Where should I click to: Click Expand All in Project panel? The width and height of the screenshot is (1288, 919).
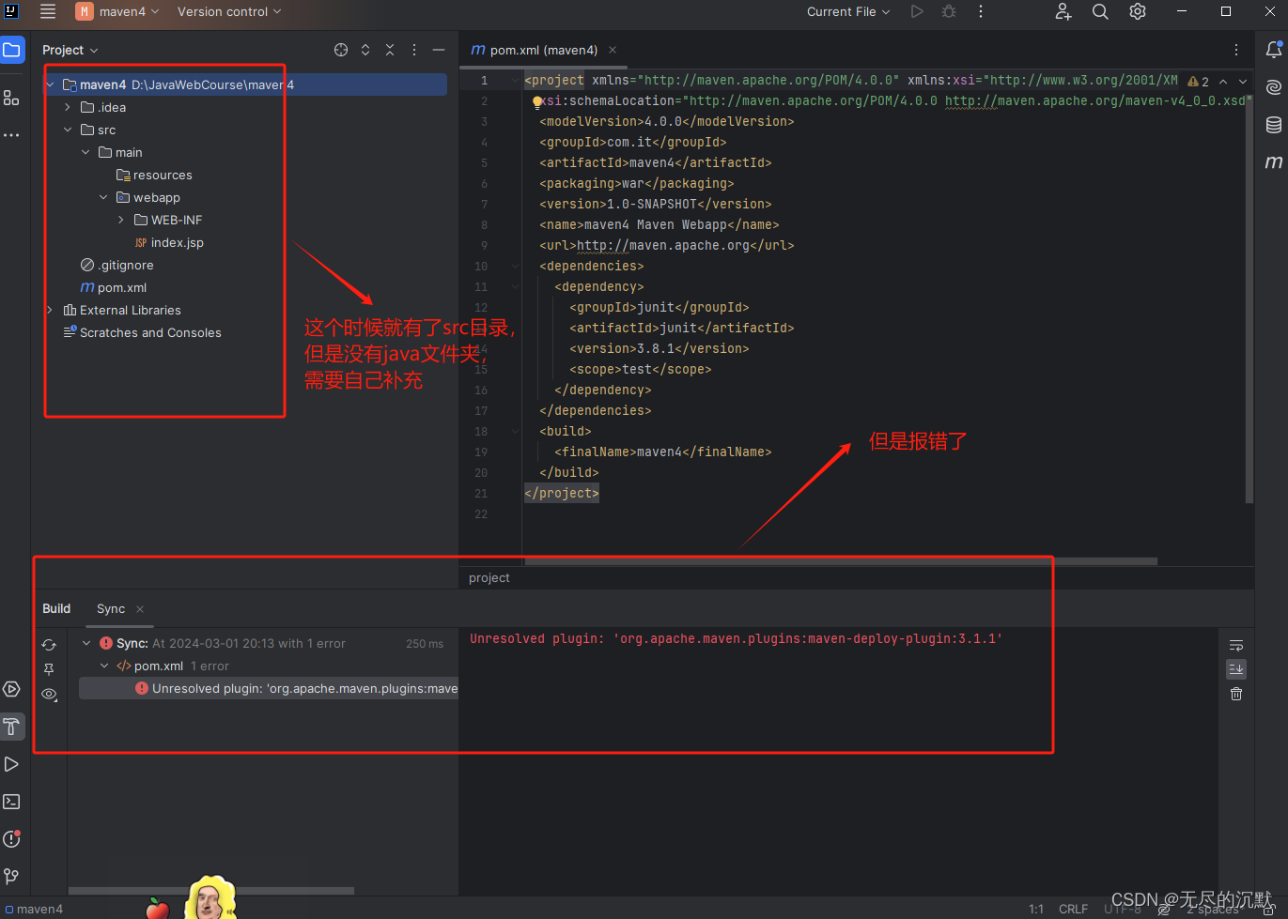(x=365, y=50)
